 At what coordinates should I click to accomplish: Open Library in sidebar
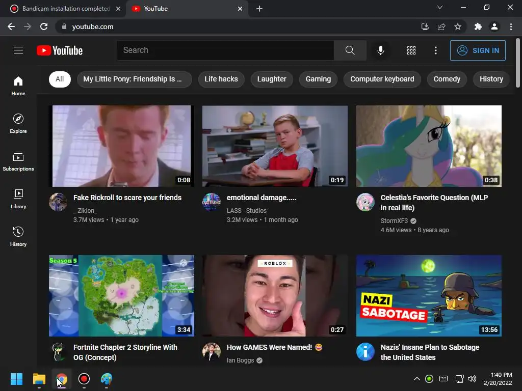click(x=18, y=199)
